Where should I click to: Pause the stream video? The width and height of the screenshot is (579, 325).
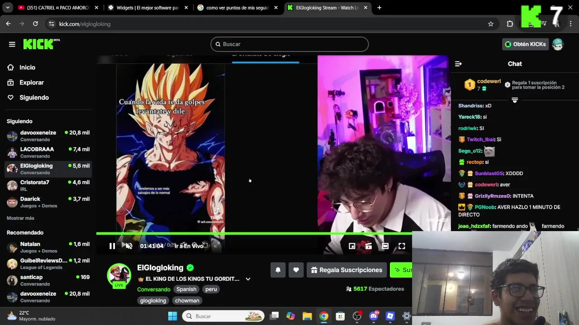coord(112,246)
